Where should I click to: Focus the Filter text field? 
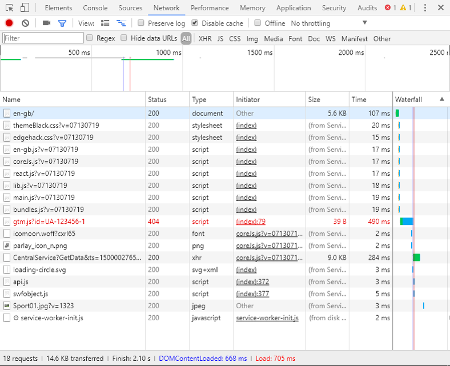43,38
